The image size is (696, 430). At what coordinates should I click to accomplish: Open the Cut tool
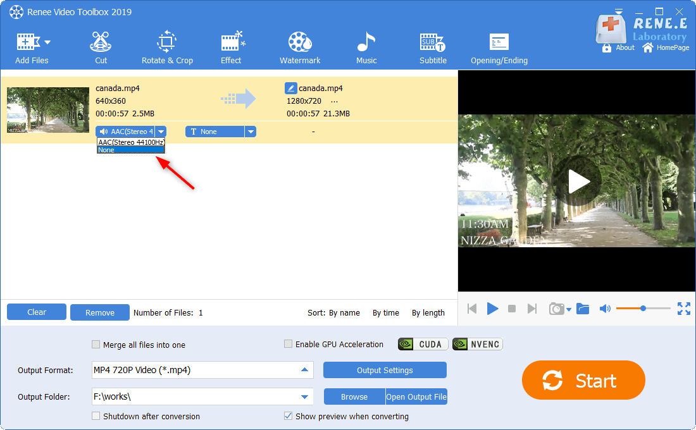tap(101, 48)
